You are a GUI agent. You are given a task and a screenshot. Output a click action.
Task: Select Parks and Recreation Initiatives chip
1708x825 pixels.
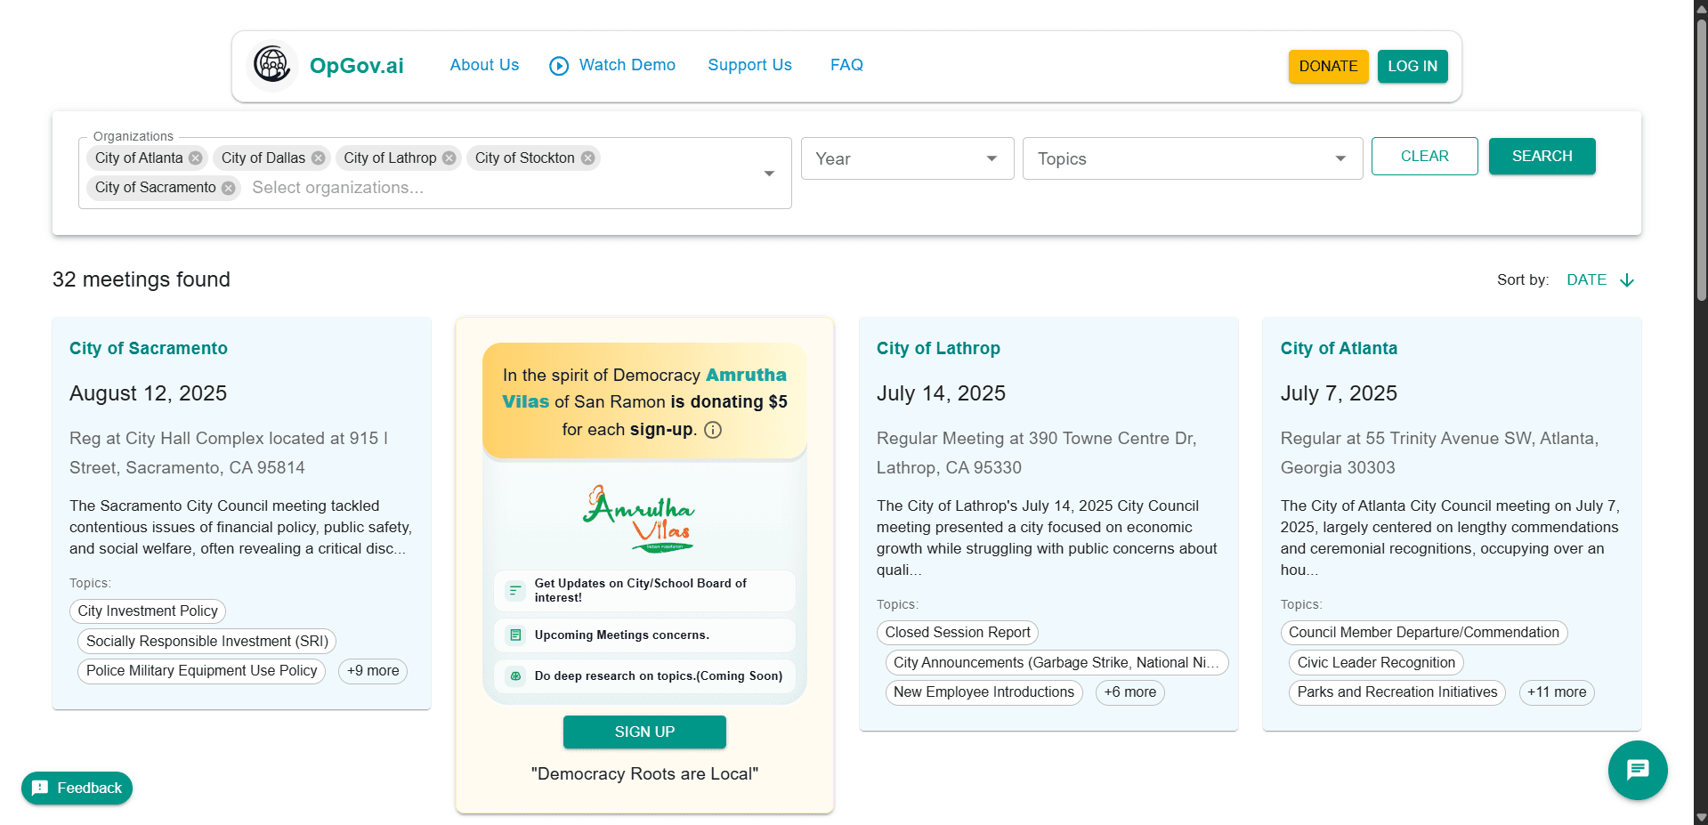point(1397,692)
